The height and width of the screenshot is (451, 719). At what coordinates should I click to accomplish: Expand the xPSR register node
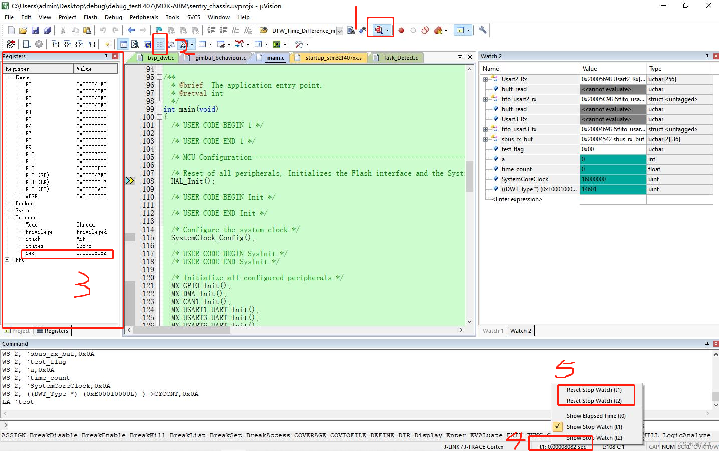(x=17, y=196)
